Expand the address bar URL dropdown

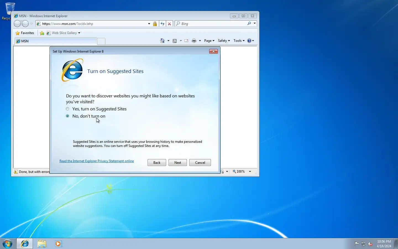coord(149,24)
